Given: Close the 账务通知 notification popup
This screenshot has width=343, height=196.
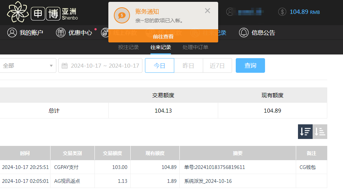Looking at the screenshot, I should 208,11.
